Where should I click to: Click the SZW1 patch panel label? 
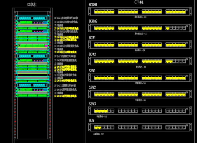coord(92,71)
